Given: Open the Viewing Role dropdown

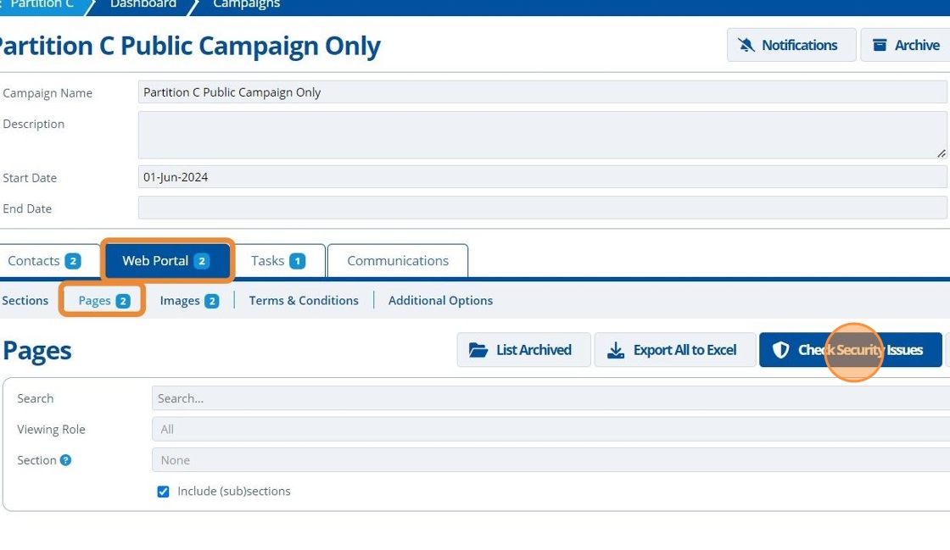Looking at the screenshot, I should pos(550,430).
